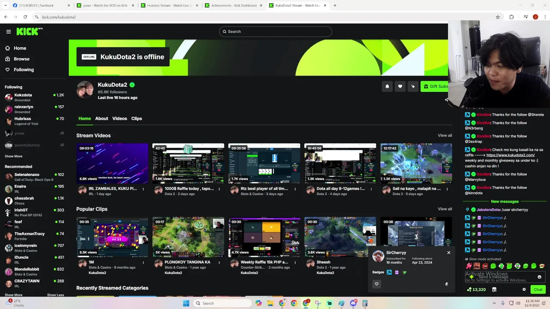The width and height of the screenshot is (550, 309).
Task: Open options menu for Sali na kayo video
Action: pos(447,189)
